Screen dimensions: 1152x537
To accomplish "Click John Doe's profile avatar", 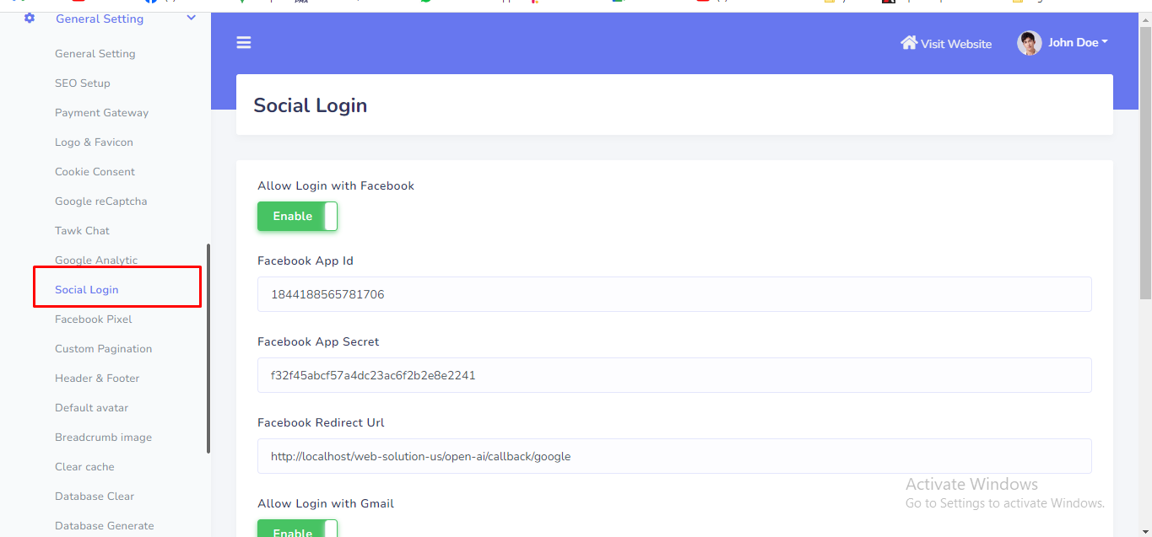I will click(1029, 43).
